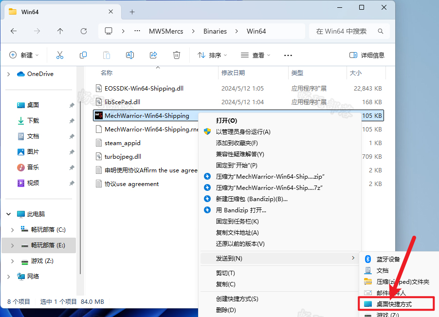Click MW5Mercs in the address breadcrumb
The width and height of the screenshot is (439, 317).
[x=166, y=31]
